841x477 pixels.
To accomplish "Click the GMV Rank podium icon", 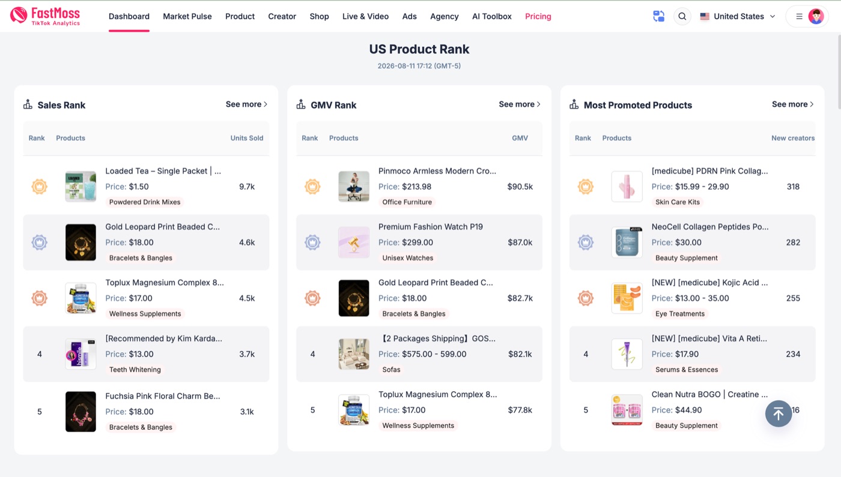I will tap(301, 104).
